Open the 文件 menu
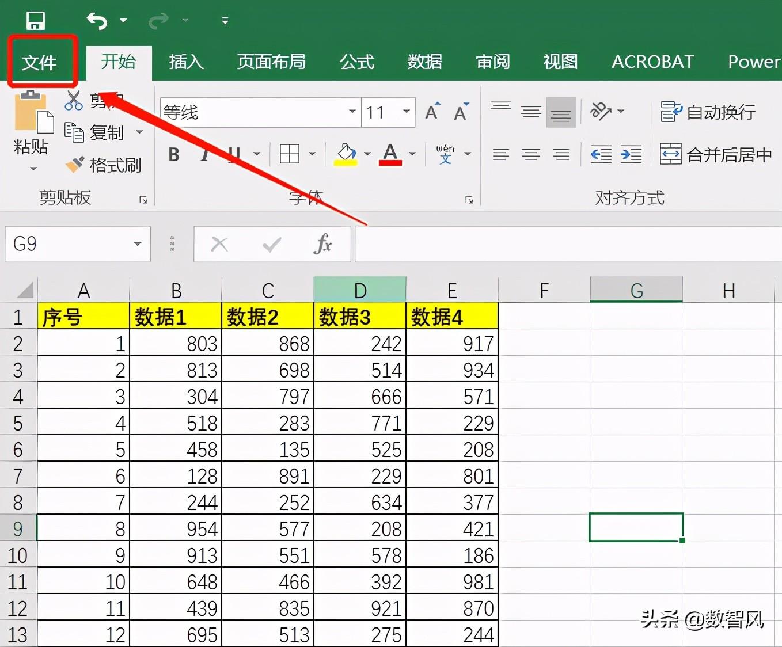The image size is (782, 647). pos(40,62)
